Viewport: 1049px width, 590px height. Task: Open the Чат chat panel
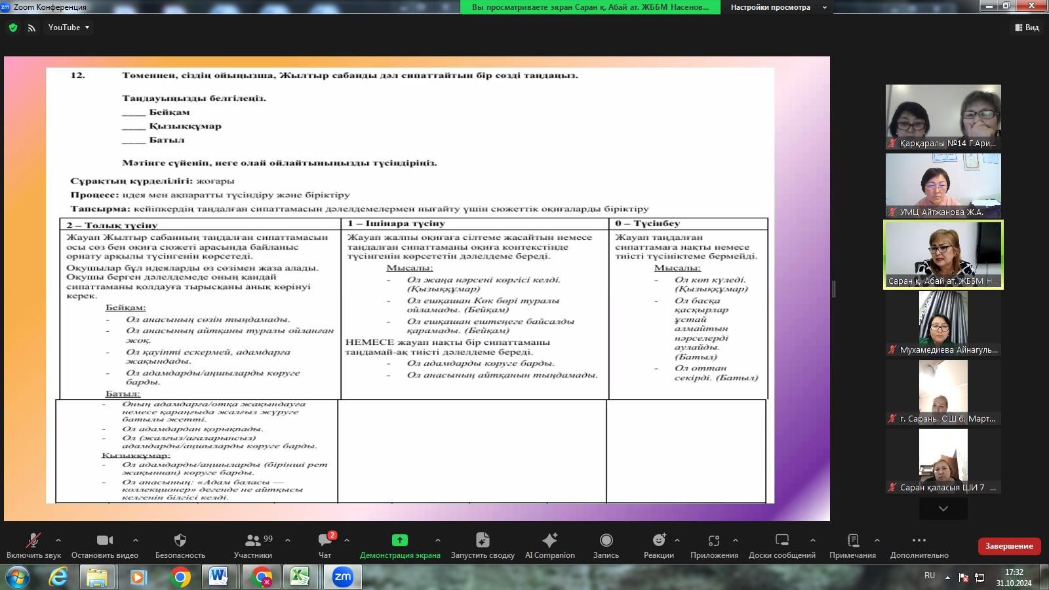coord(325,540)
